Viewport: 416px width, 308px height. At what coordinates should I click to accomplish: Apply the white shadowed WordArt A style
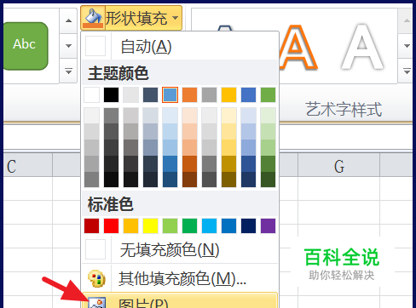pyautogui.click(x=362, y=47)
